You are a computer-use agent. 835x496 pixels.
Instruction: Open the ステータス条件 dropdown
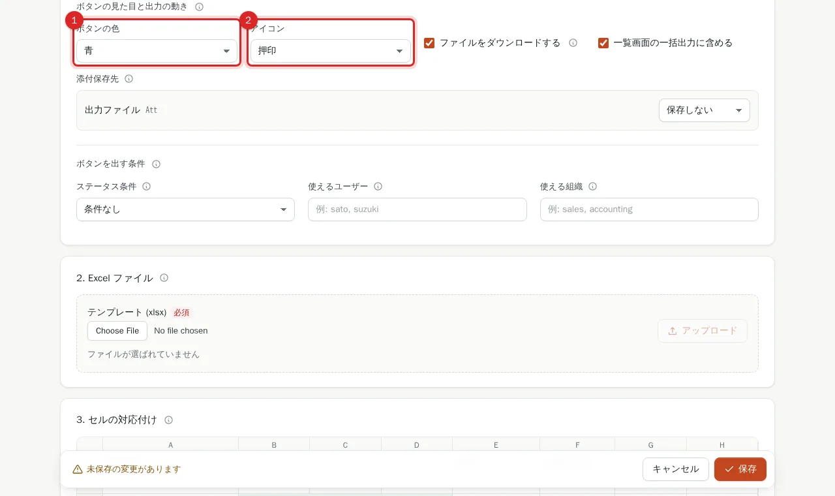185,209
